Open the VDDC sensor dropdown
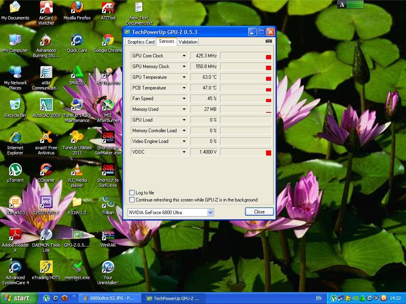 point(184,152)
